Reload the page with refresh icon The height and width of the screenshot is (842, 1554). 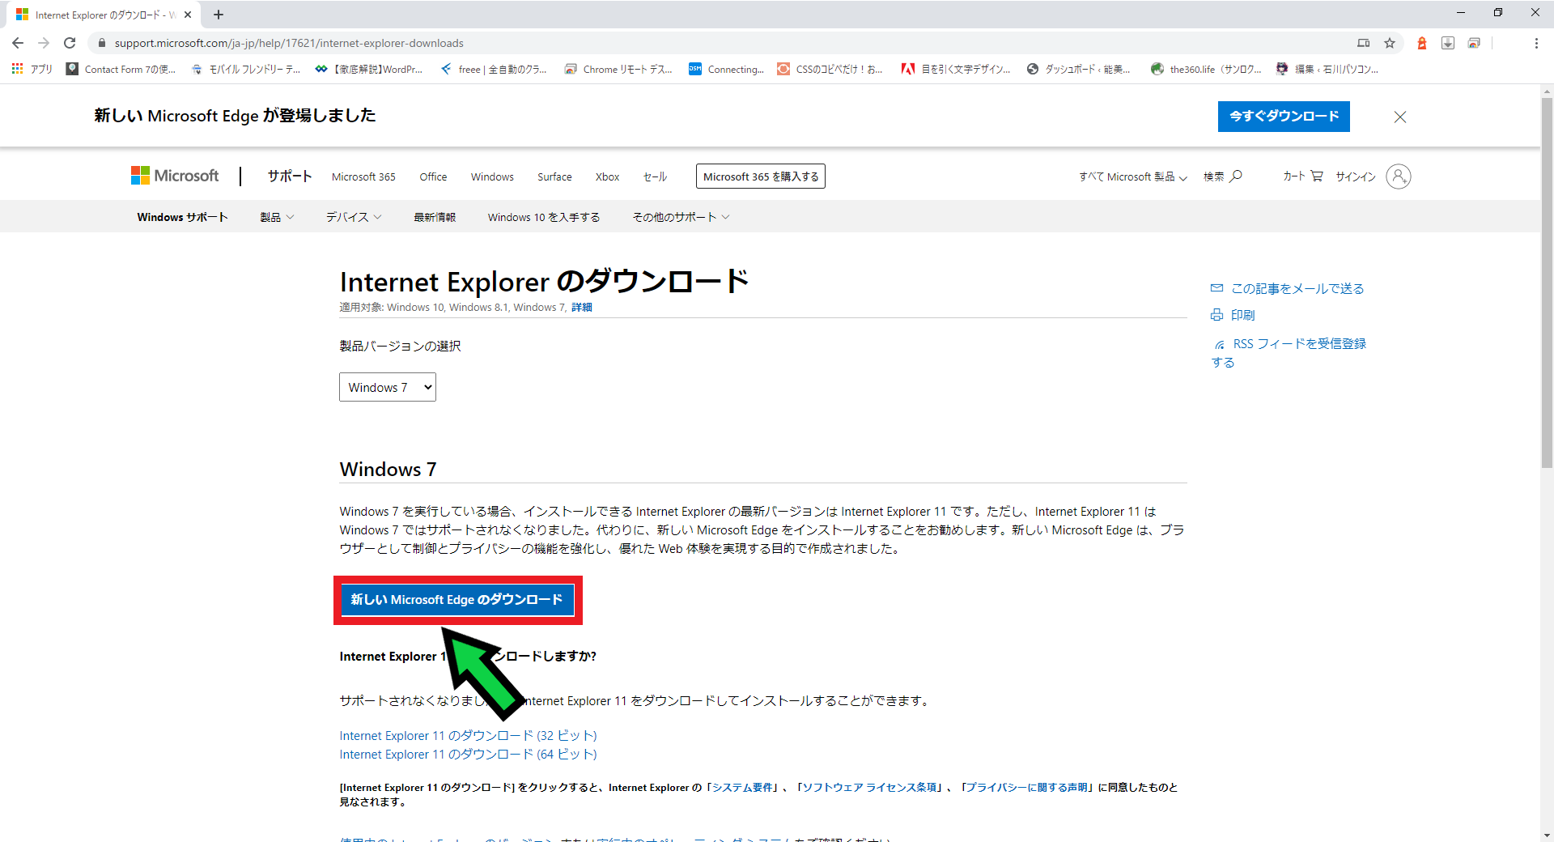pos(70,43)
